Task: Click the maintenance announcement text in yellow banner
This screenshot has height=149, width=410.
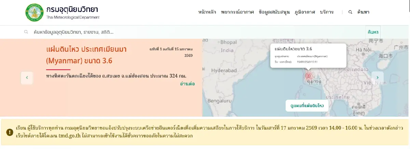Action: [x=209, y=132]
